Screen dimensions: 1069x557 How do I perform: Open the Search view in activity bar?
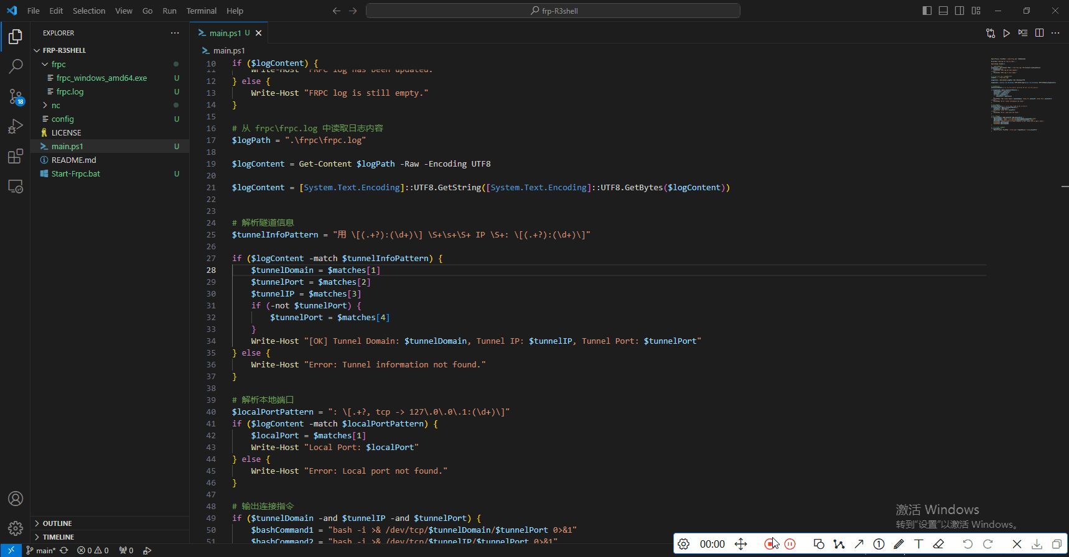coord(16,67)
